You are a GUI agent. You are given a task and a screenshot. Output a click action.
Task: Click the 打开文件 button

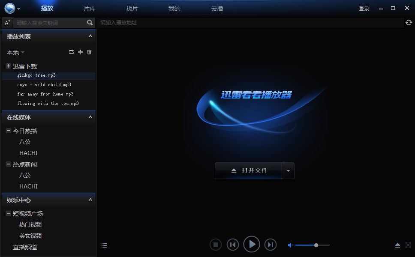point(248,170)
